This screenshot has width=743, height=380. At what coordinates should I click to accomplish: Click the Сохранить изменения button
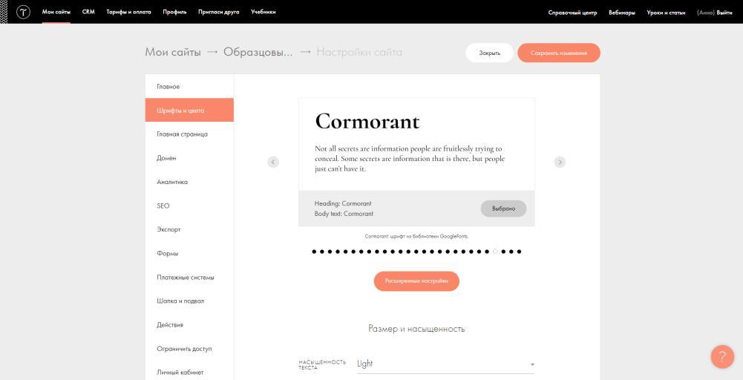[x=558, y=53]
